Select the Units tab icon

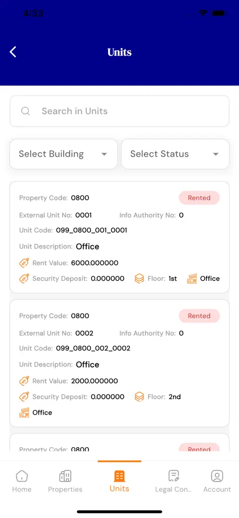[119, 476]
